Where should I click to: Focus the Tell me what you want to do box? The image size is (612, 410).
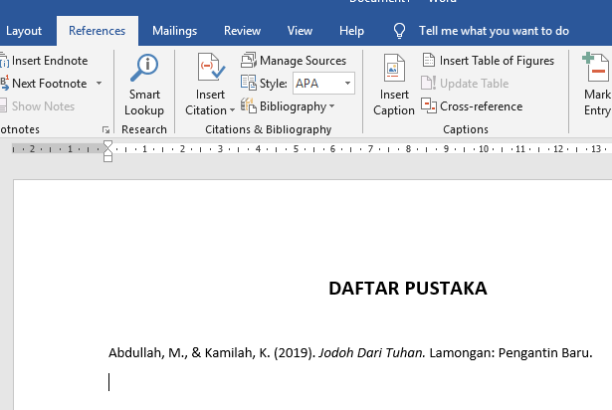click(x=494, y=31)
